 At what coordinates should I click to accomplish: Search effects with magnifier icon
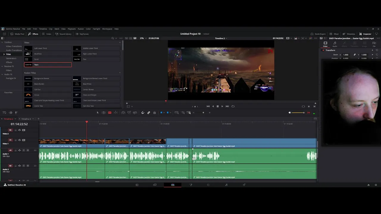click(113, 38)
